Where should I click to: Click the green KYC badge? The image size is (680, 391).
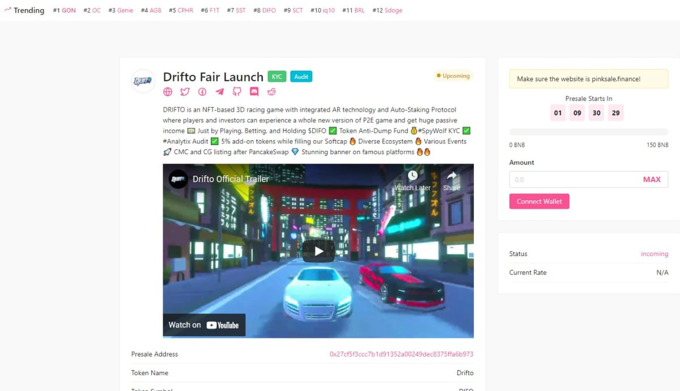[277, 76]
